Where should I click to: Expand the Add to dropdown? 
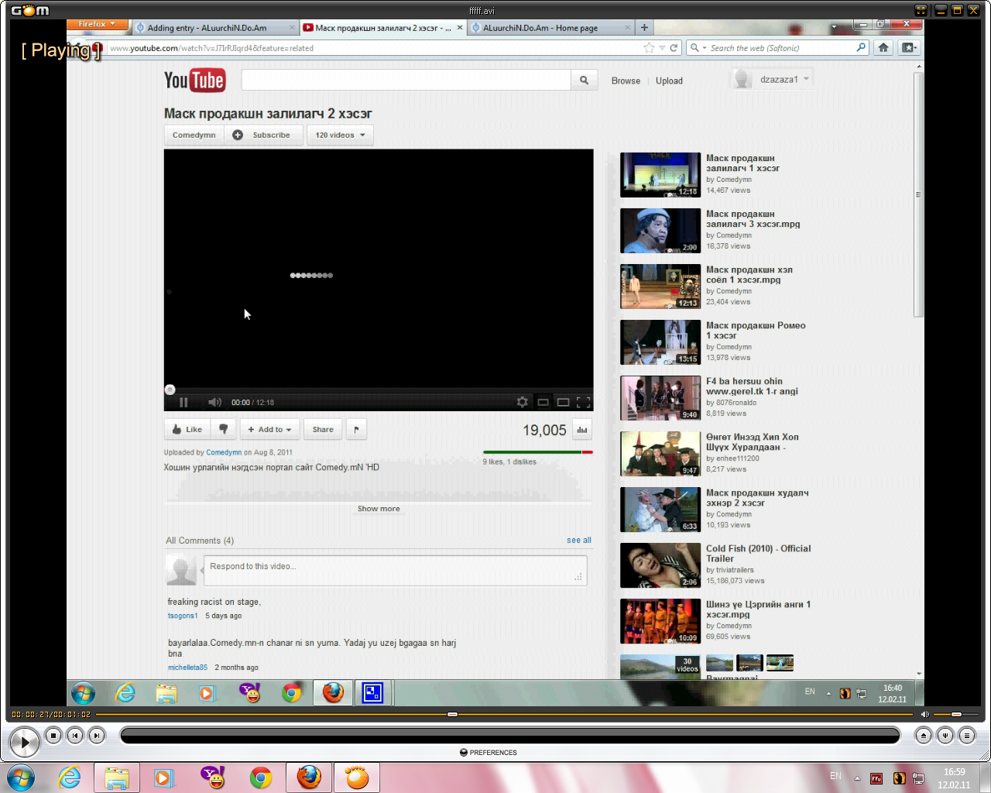click(269, 429)
